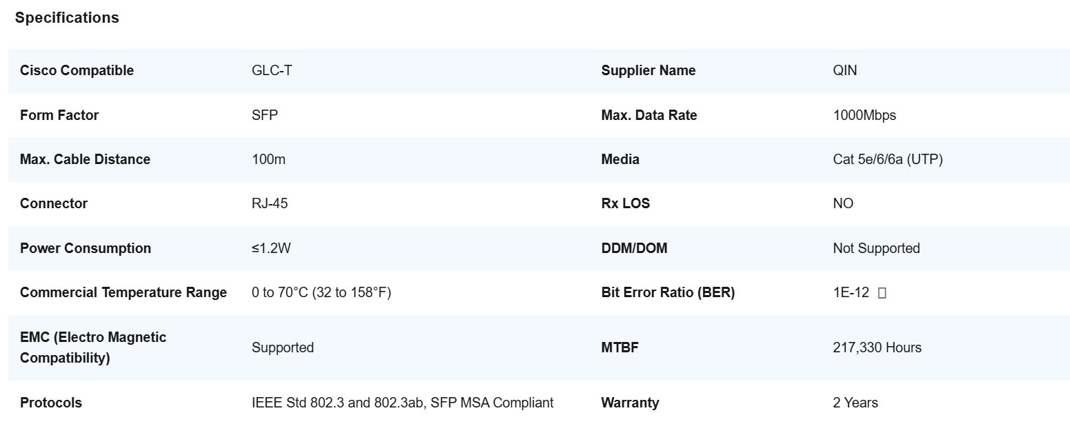1070x424 pixels.
Task: Click the DDM/DOM label
Action: click(x=635, y=248)
